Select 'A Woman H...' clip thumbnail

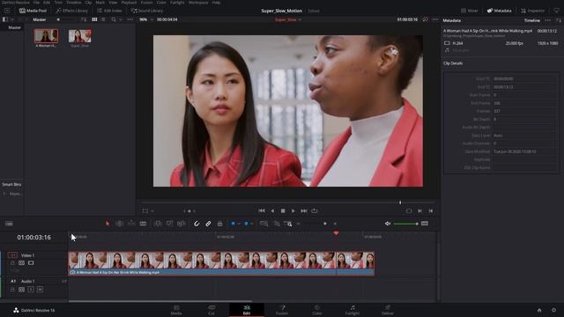[46, 36]
